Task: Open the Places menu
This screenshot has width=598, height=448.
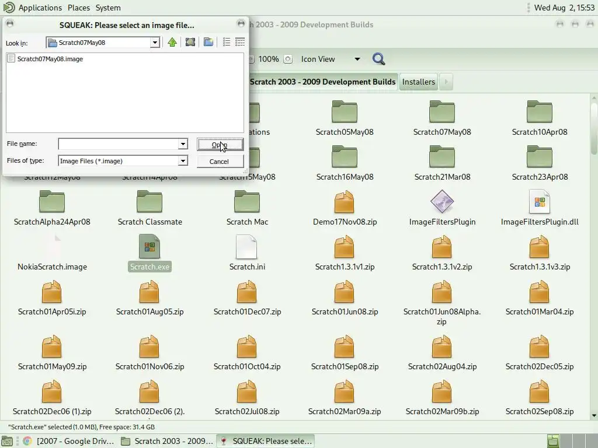Action: click(79, 8)
